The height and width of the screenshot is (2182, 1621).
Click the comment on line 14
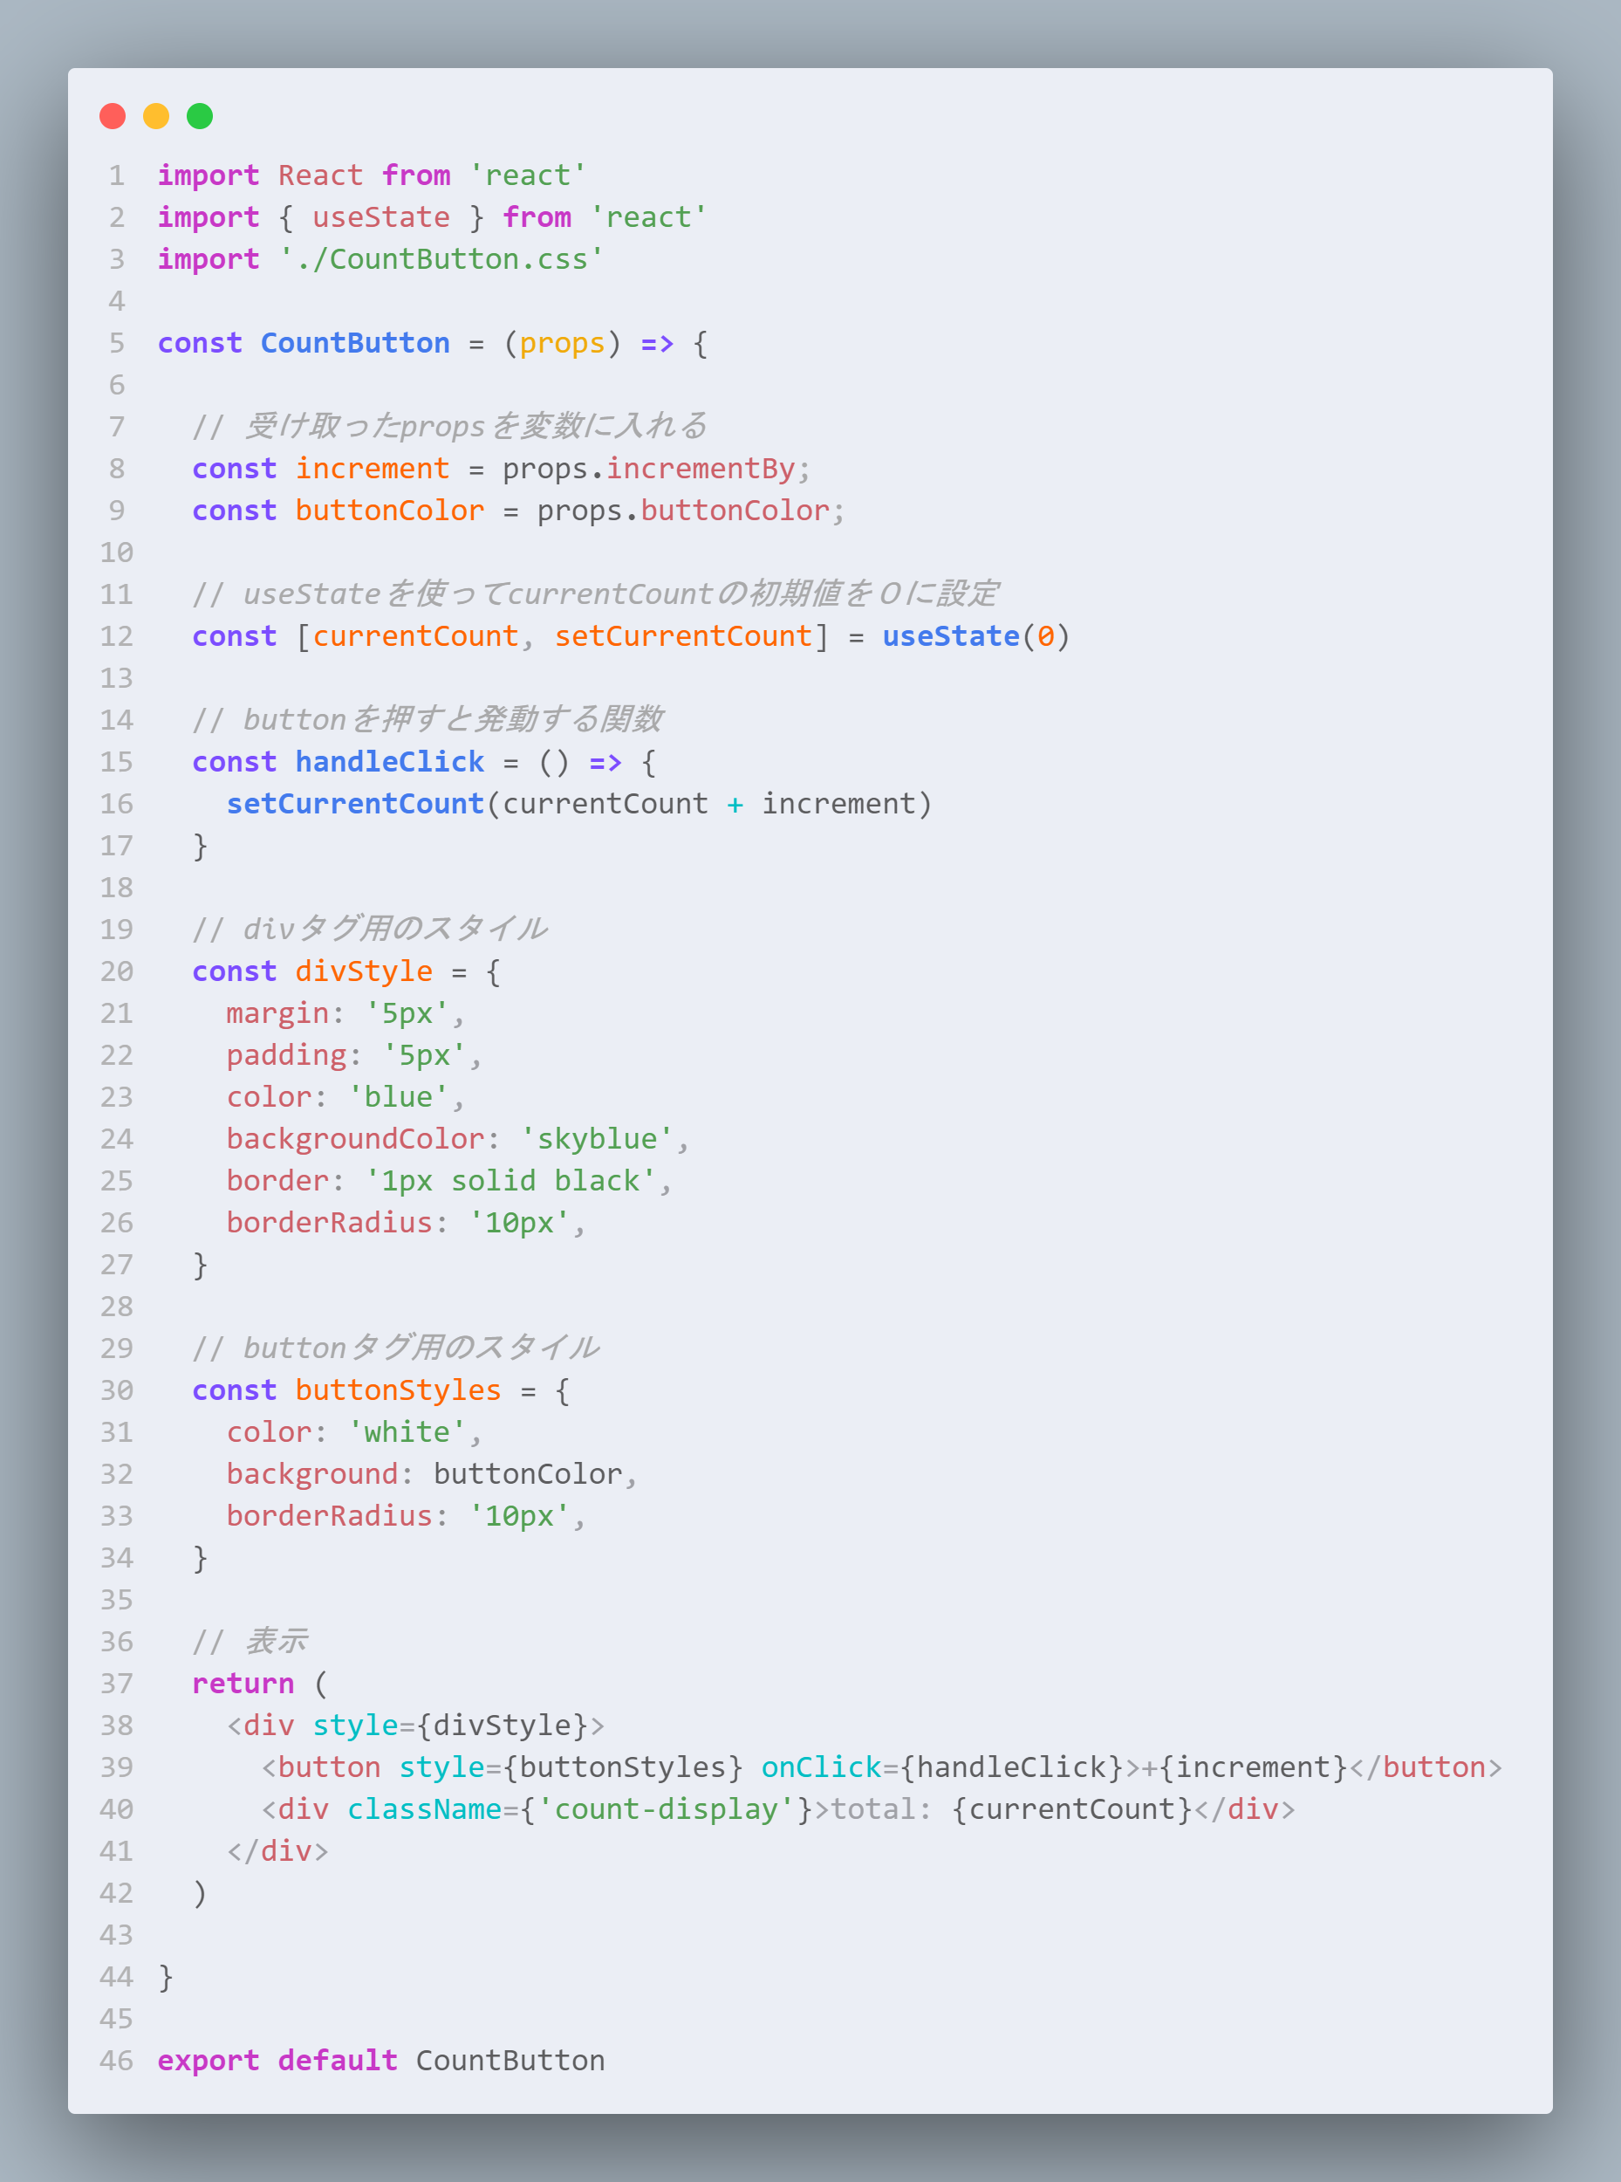coord(427,719)
